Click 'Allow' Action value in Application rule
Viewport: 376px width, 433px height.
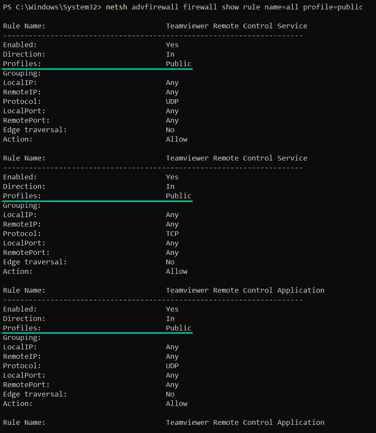pyautogui.click(x=177, y=403)
